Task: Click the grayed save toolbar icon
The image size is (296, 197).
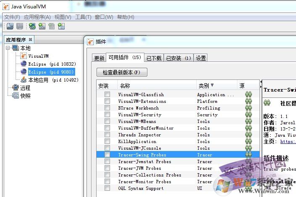Action: [x=20, y=26]
